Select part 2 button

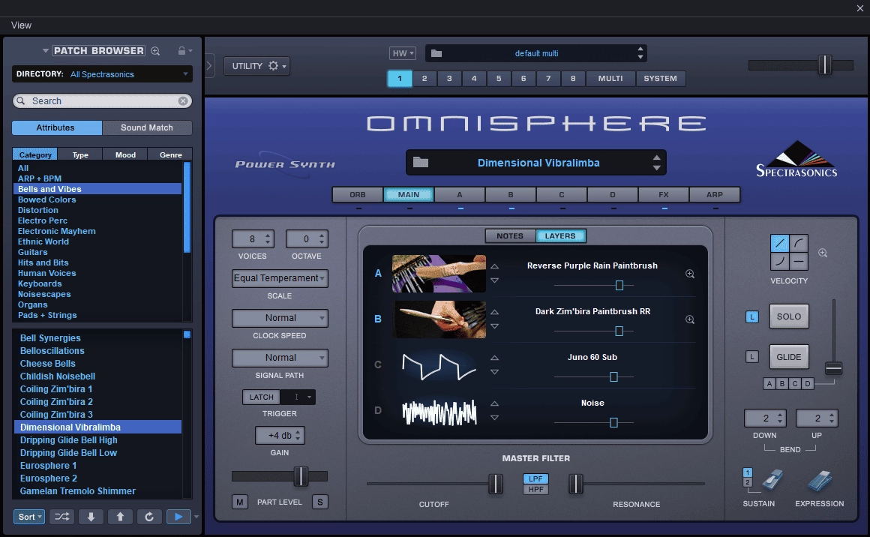click(x=424, y=78)
